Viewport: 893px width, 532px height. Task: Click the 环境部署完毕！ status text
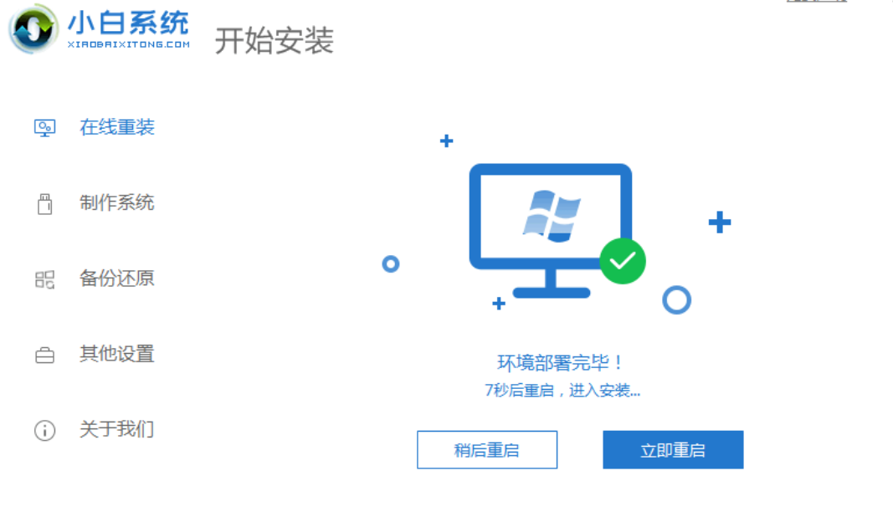[x=561, y=362]
